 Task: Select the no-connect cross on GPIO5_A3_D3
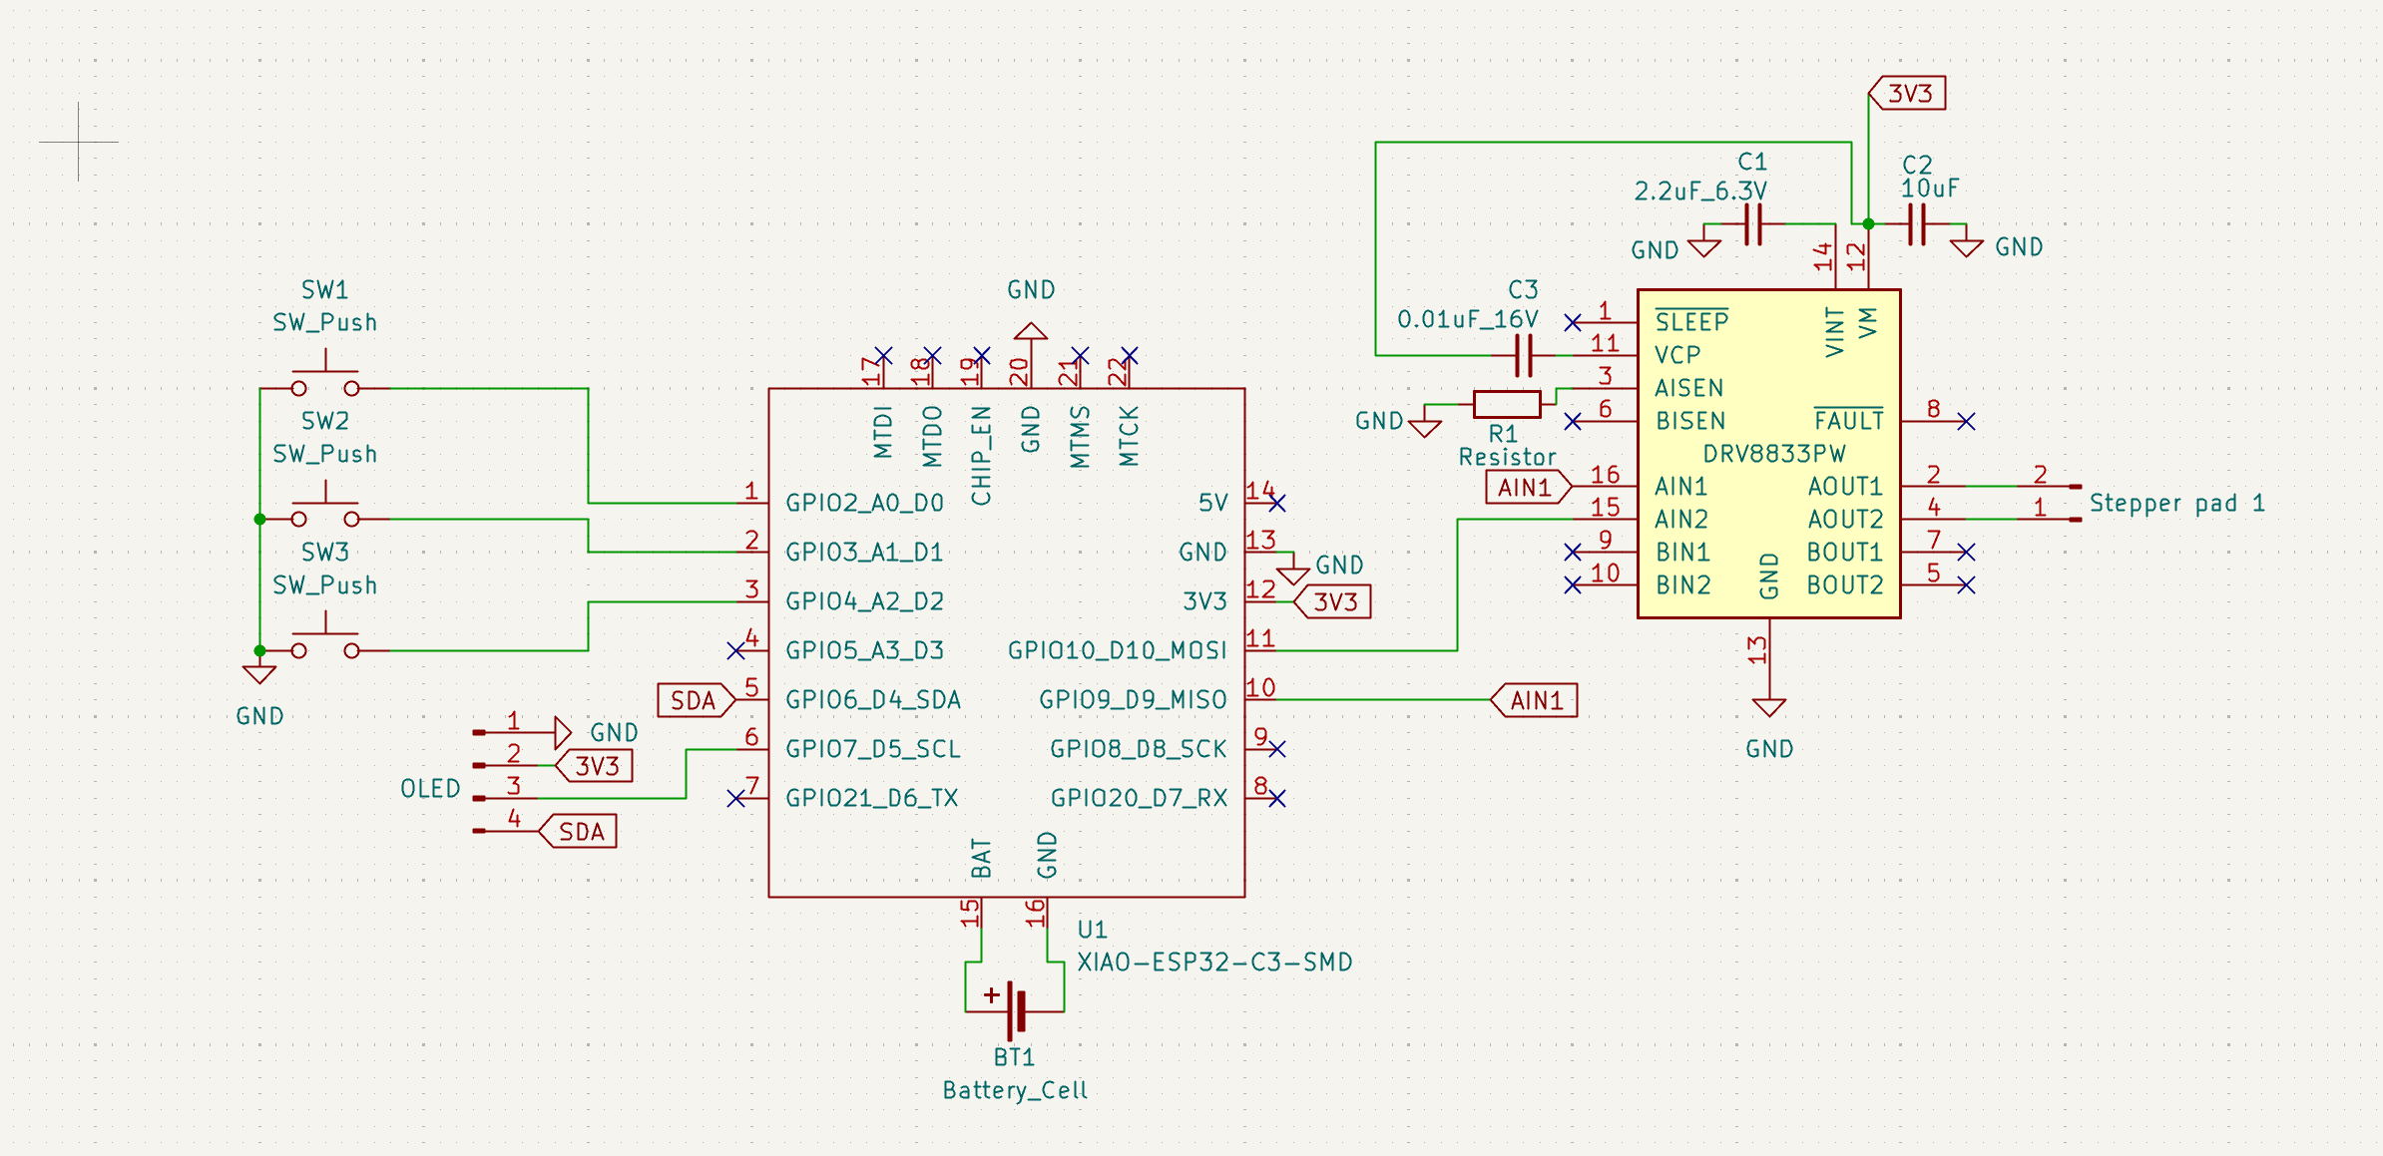pos(736,649)
